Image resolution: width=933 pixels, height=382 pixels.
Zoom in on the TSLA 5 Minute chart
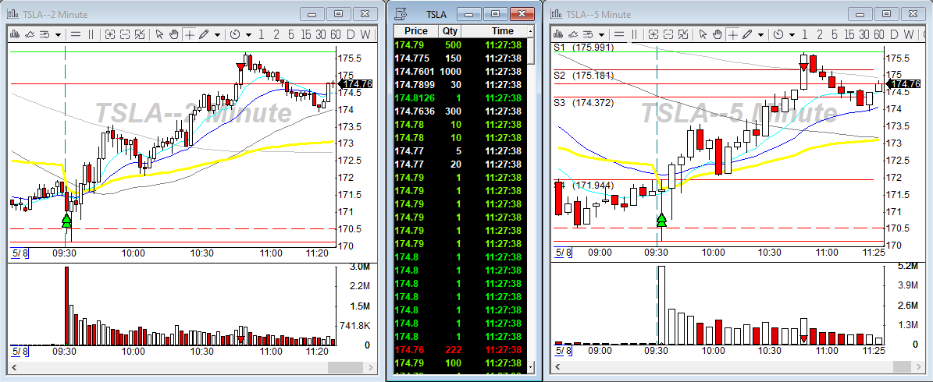click(653, 34)
